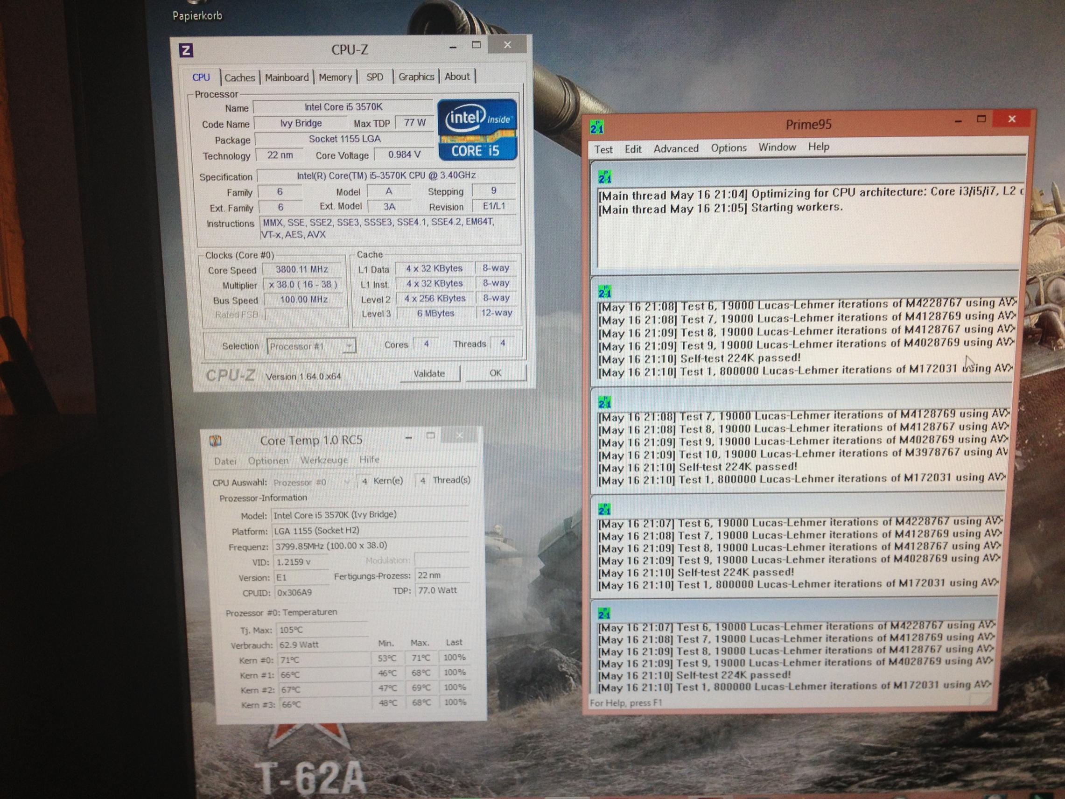Expand the Processor #1 selection dropdown
Image resolution: width=1065 pixels, height=799 pixels.
(x=350, y=346)
